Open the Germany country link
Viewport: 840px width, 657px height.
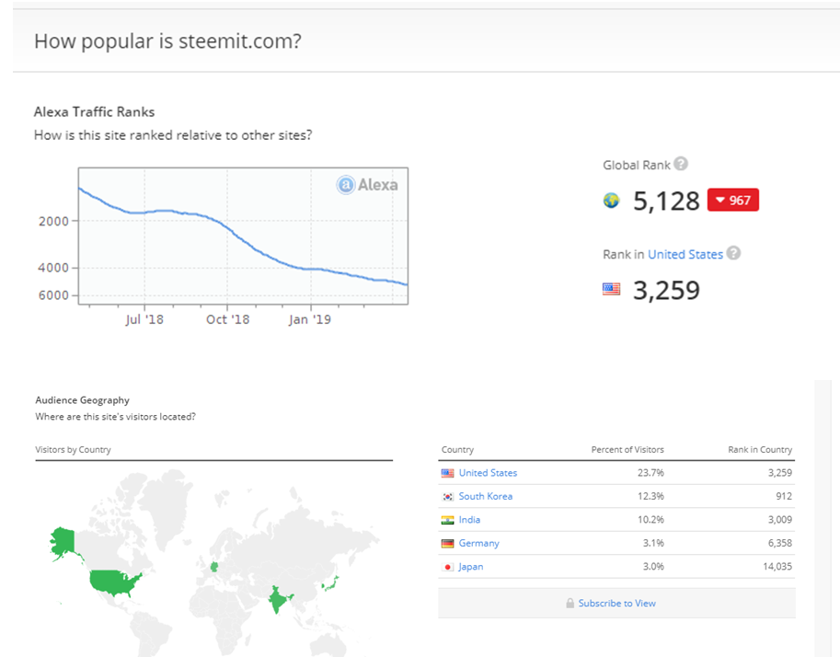[479, 544]
